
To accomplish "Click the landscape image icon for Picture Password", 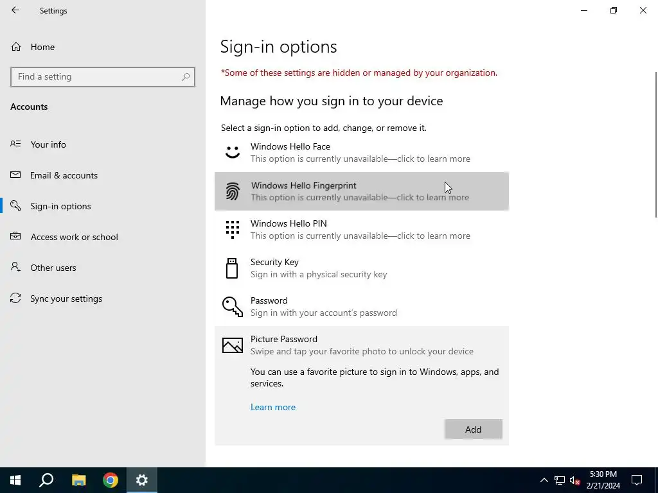I will (x=233, y=345).
